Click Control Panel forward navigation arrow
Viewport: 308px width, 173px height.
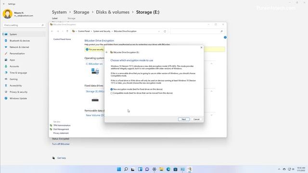click(x=58, y=31)
